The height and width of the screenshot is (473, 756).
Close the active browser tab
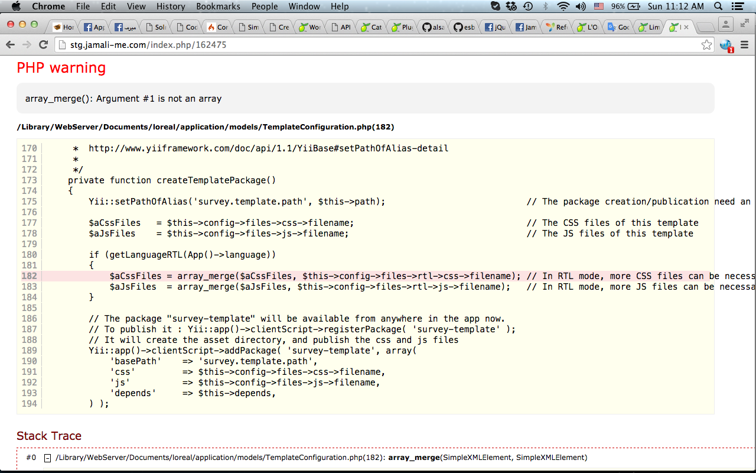click(686, 27)
